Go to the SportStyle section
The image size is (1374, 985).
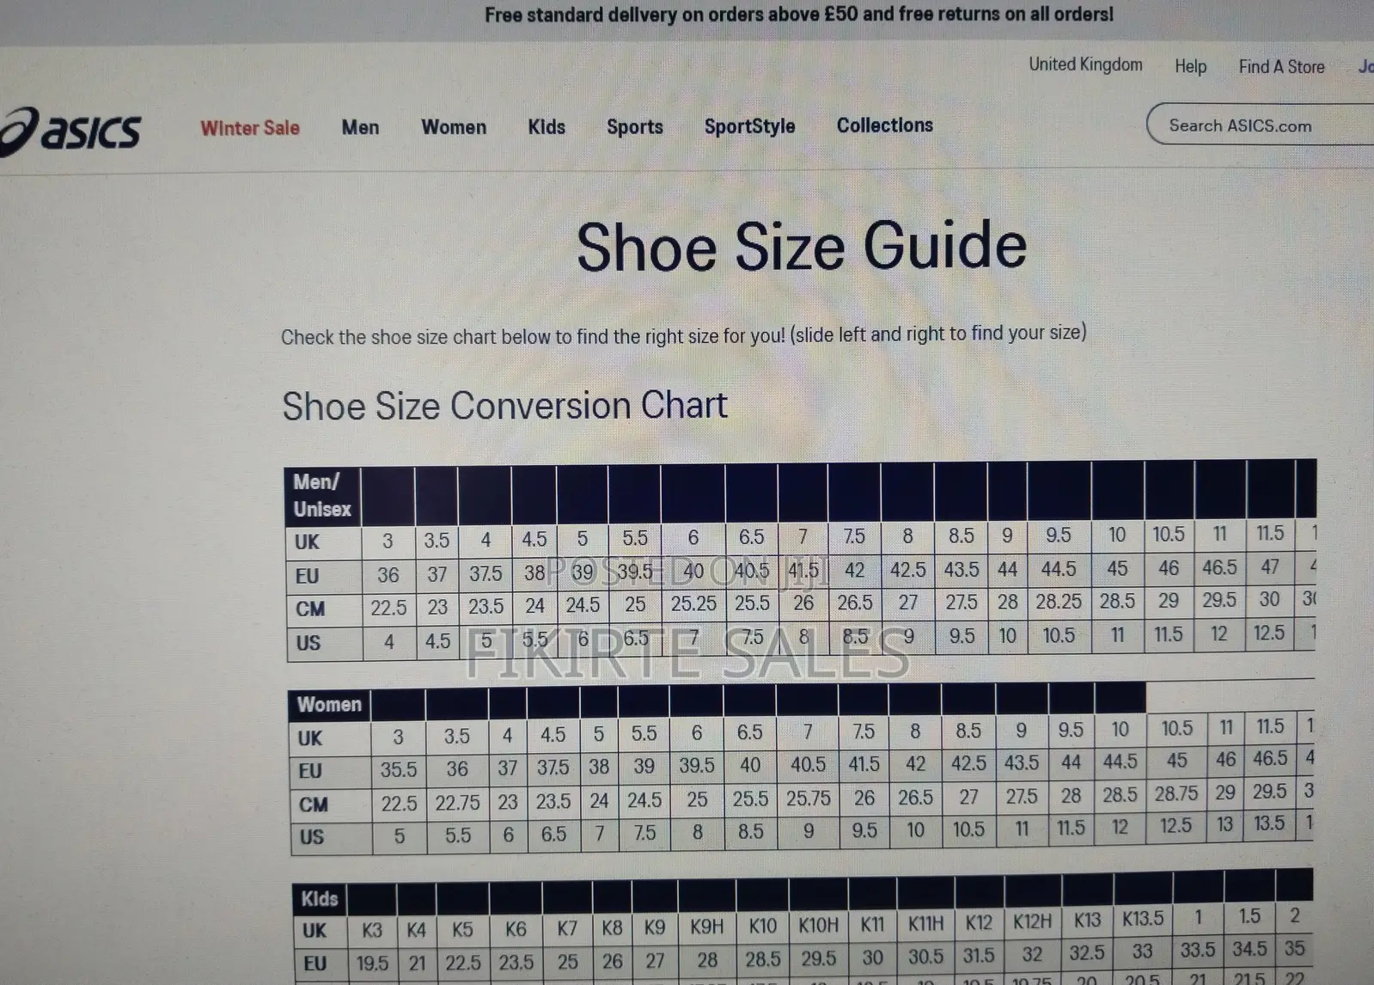coord(749,126)
